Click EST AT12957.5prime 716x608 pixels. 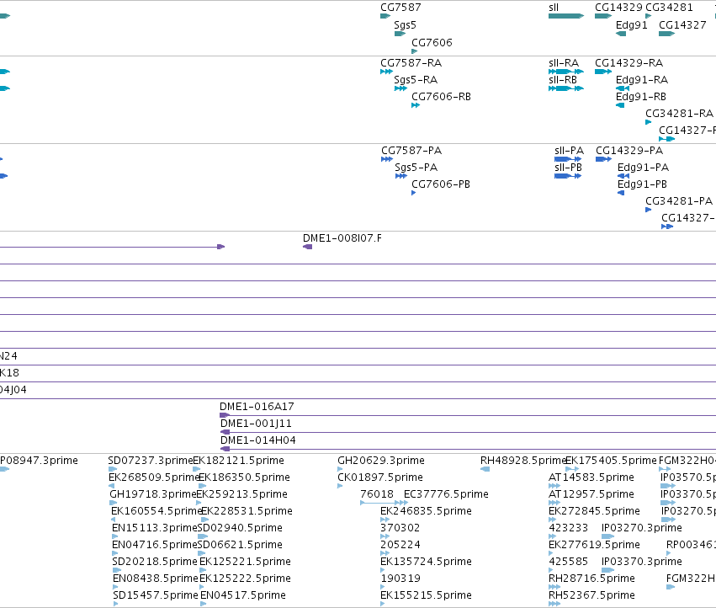pyautogui.click(x=591, y=494)
